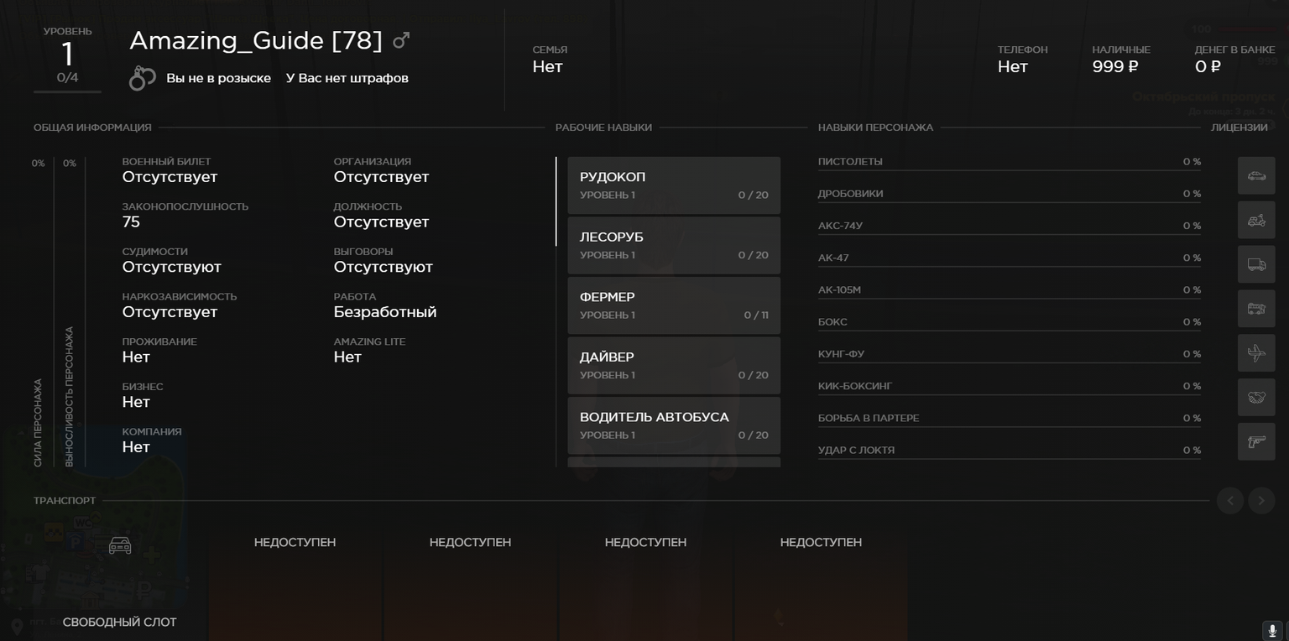Select the ВОДИТЕЛЬ АВТОБУСА skill card
1289x641 pixels.
click(x=674, y=425)
